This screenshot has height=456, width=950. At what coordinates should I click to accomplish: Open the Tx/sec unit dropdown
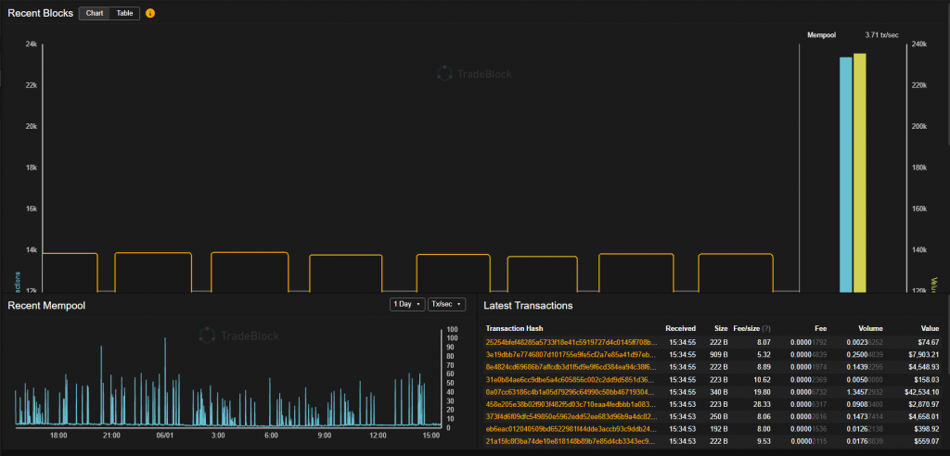point(445,305)
